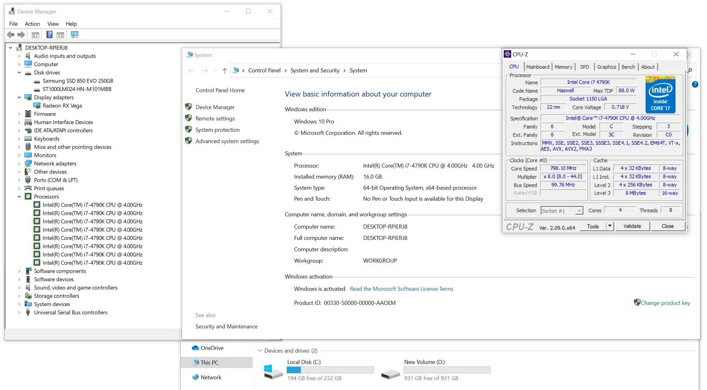Expand the System devices category
The width and height of the screenshot is (707, 390).
pos(19,304)
